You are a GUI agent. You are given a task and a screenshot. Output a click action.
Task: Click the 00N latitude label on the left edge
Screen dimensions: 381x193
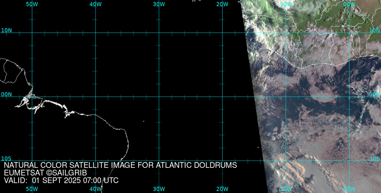point(6,95)
